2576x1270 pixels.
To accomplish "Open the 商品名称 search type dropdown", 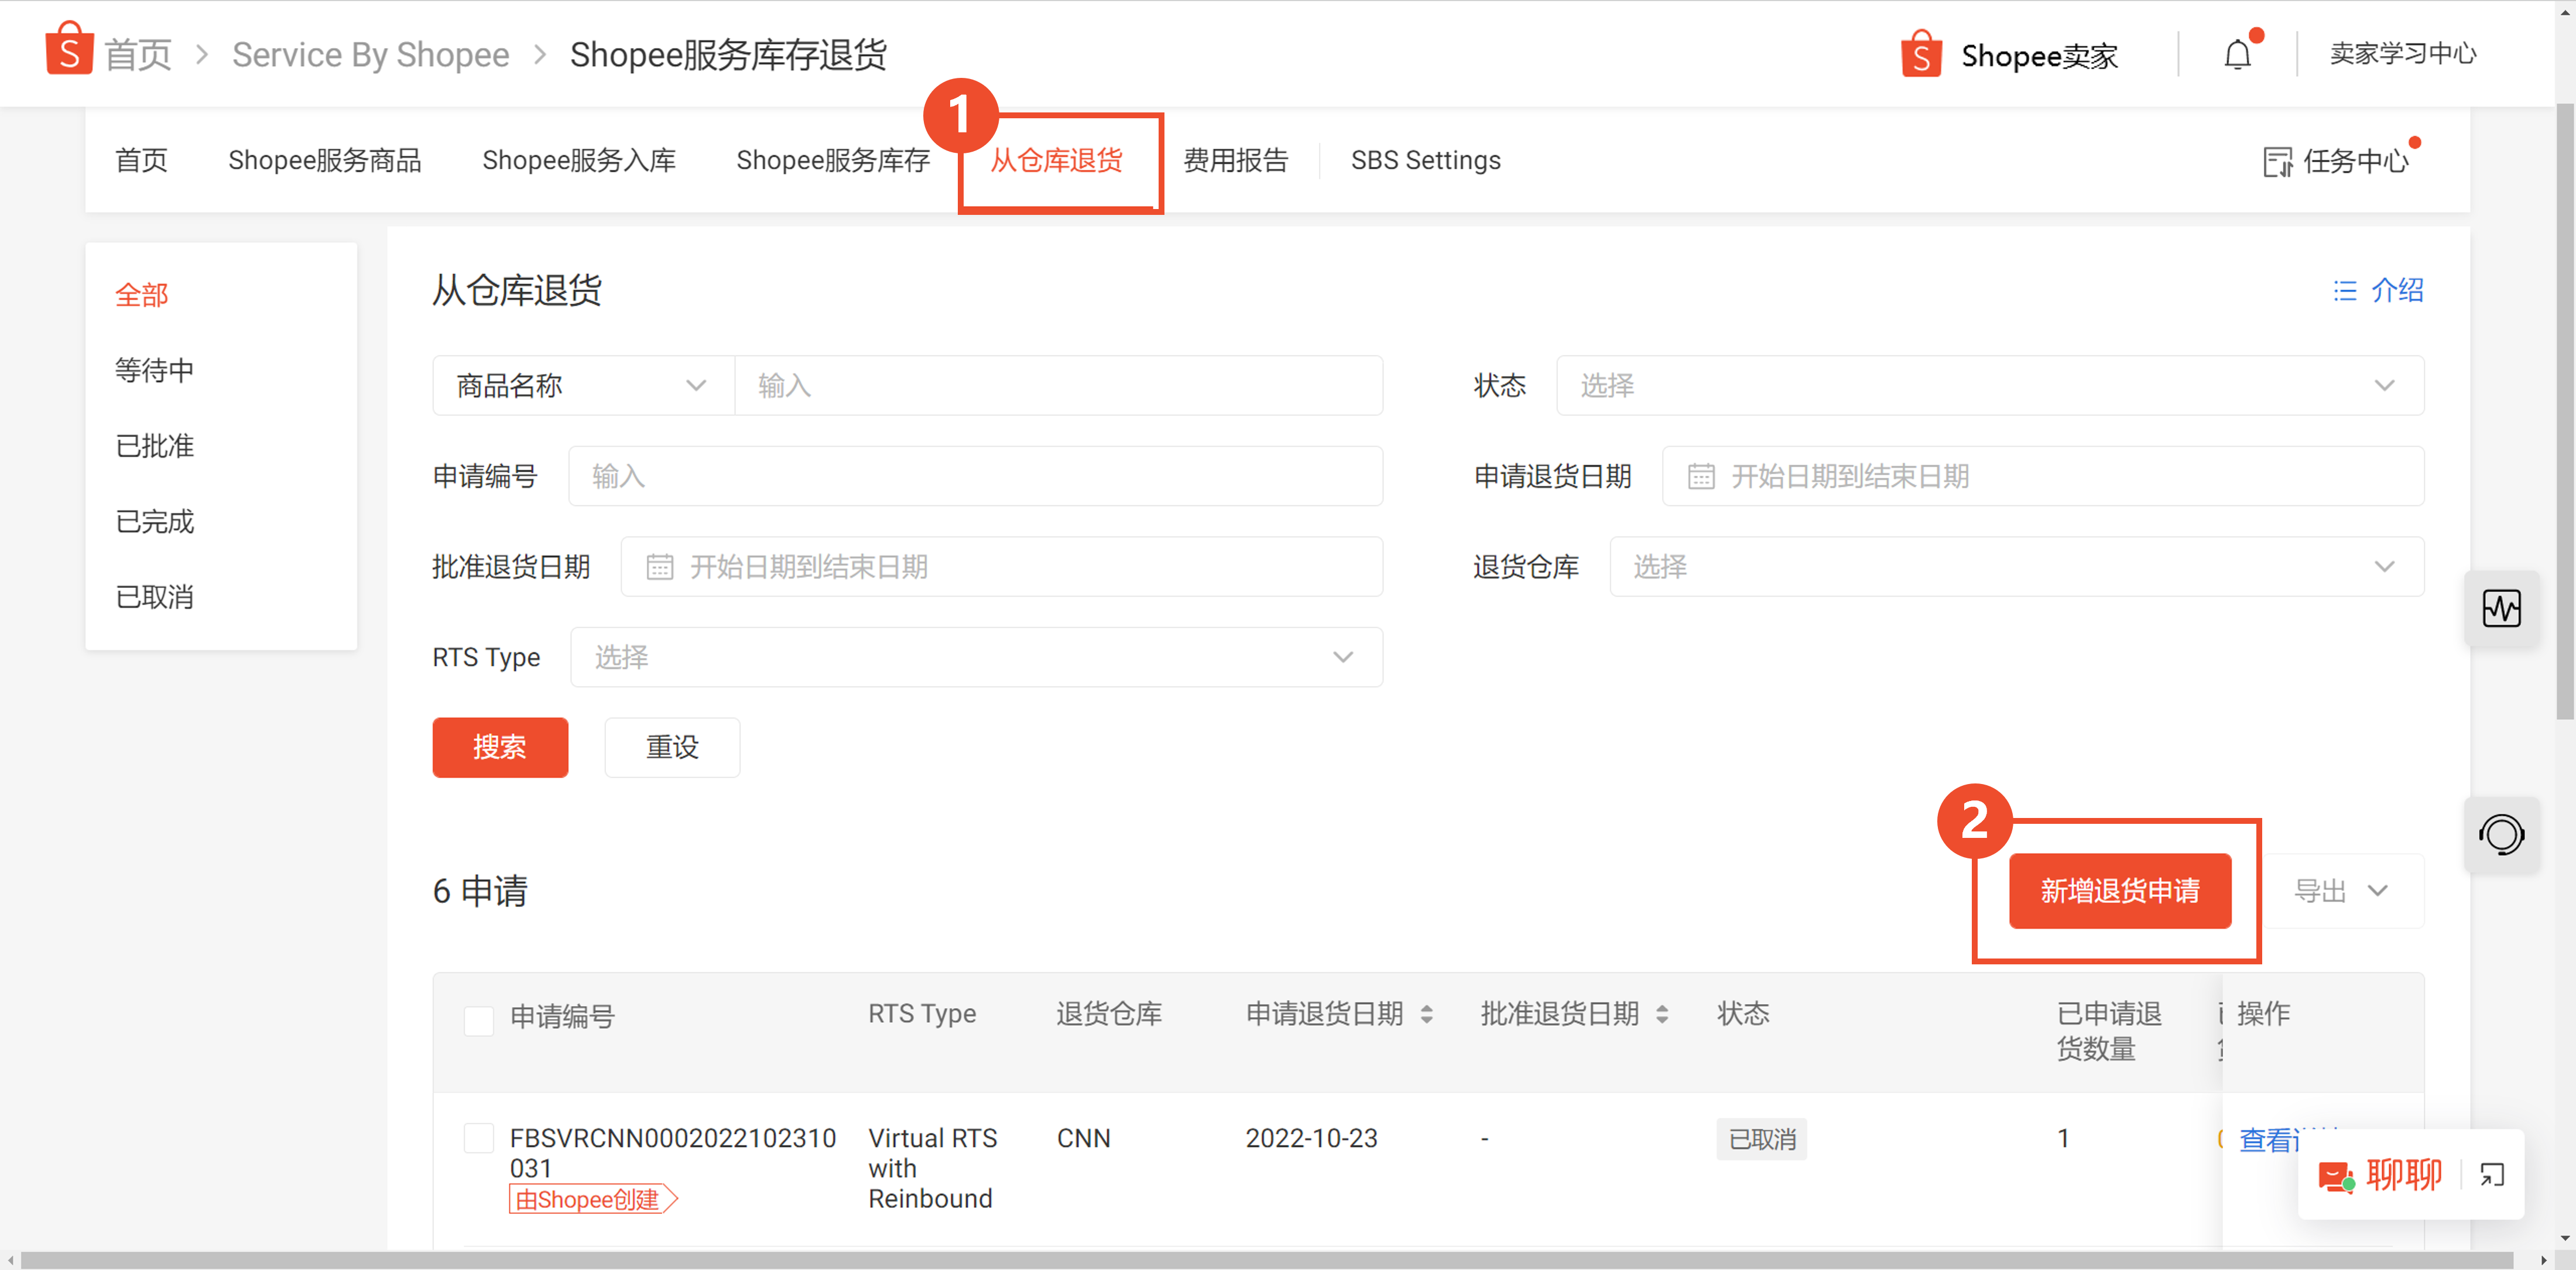I will pyautogui.click(x=583, y=386).
